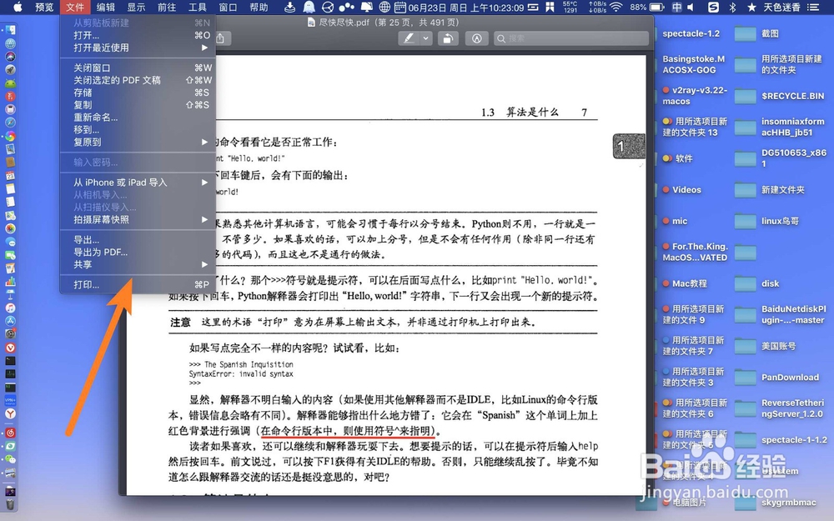This screenshot has height=521, width=834.
Task: Click the v2ray-v3.22-macos desktop label
Action: pos(696,96)
